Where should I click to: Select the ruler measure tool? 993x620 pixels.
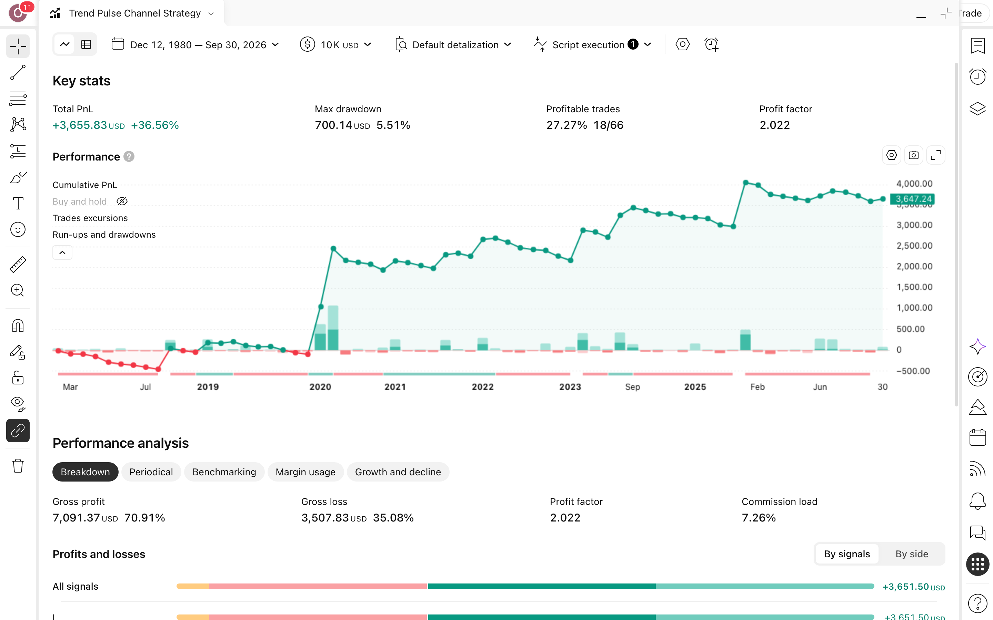(18, 265)
